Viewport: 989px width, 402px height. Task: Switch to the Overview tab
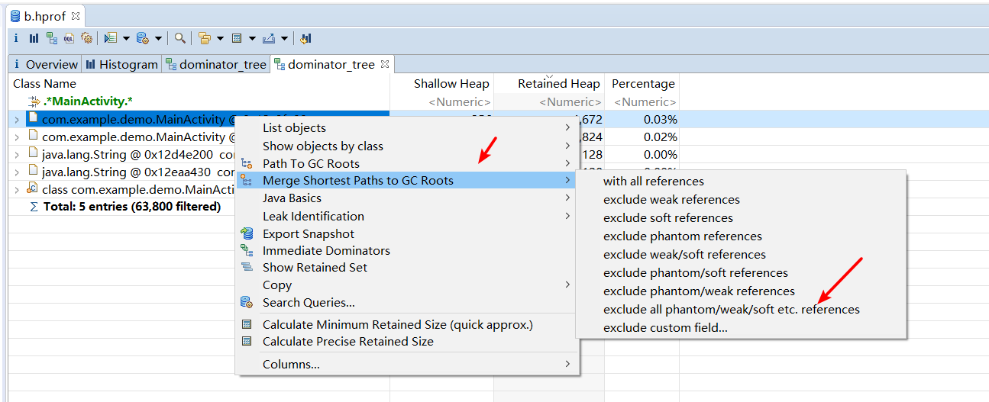(x=46, y=65)
